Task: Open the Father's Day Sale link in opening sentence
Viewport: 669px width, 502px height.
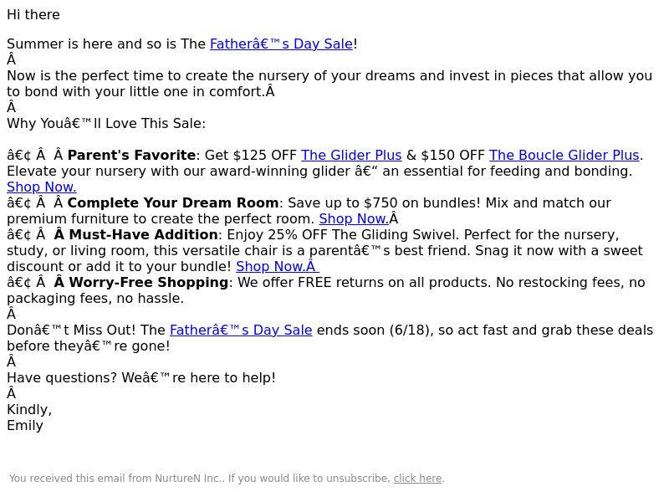Action: coord(281,44)
